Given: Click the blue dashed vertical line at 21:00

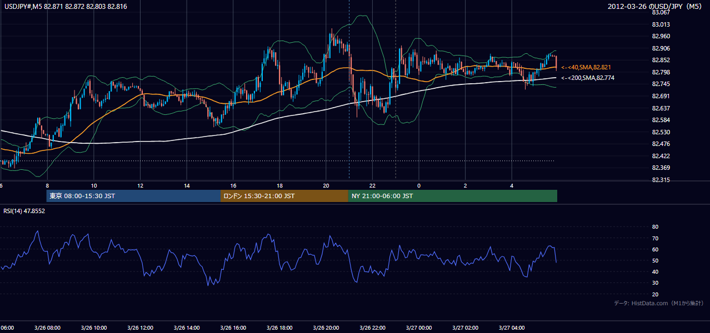Looking at the screenshot, I should point(349,89).
